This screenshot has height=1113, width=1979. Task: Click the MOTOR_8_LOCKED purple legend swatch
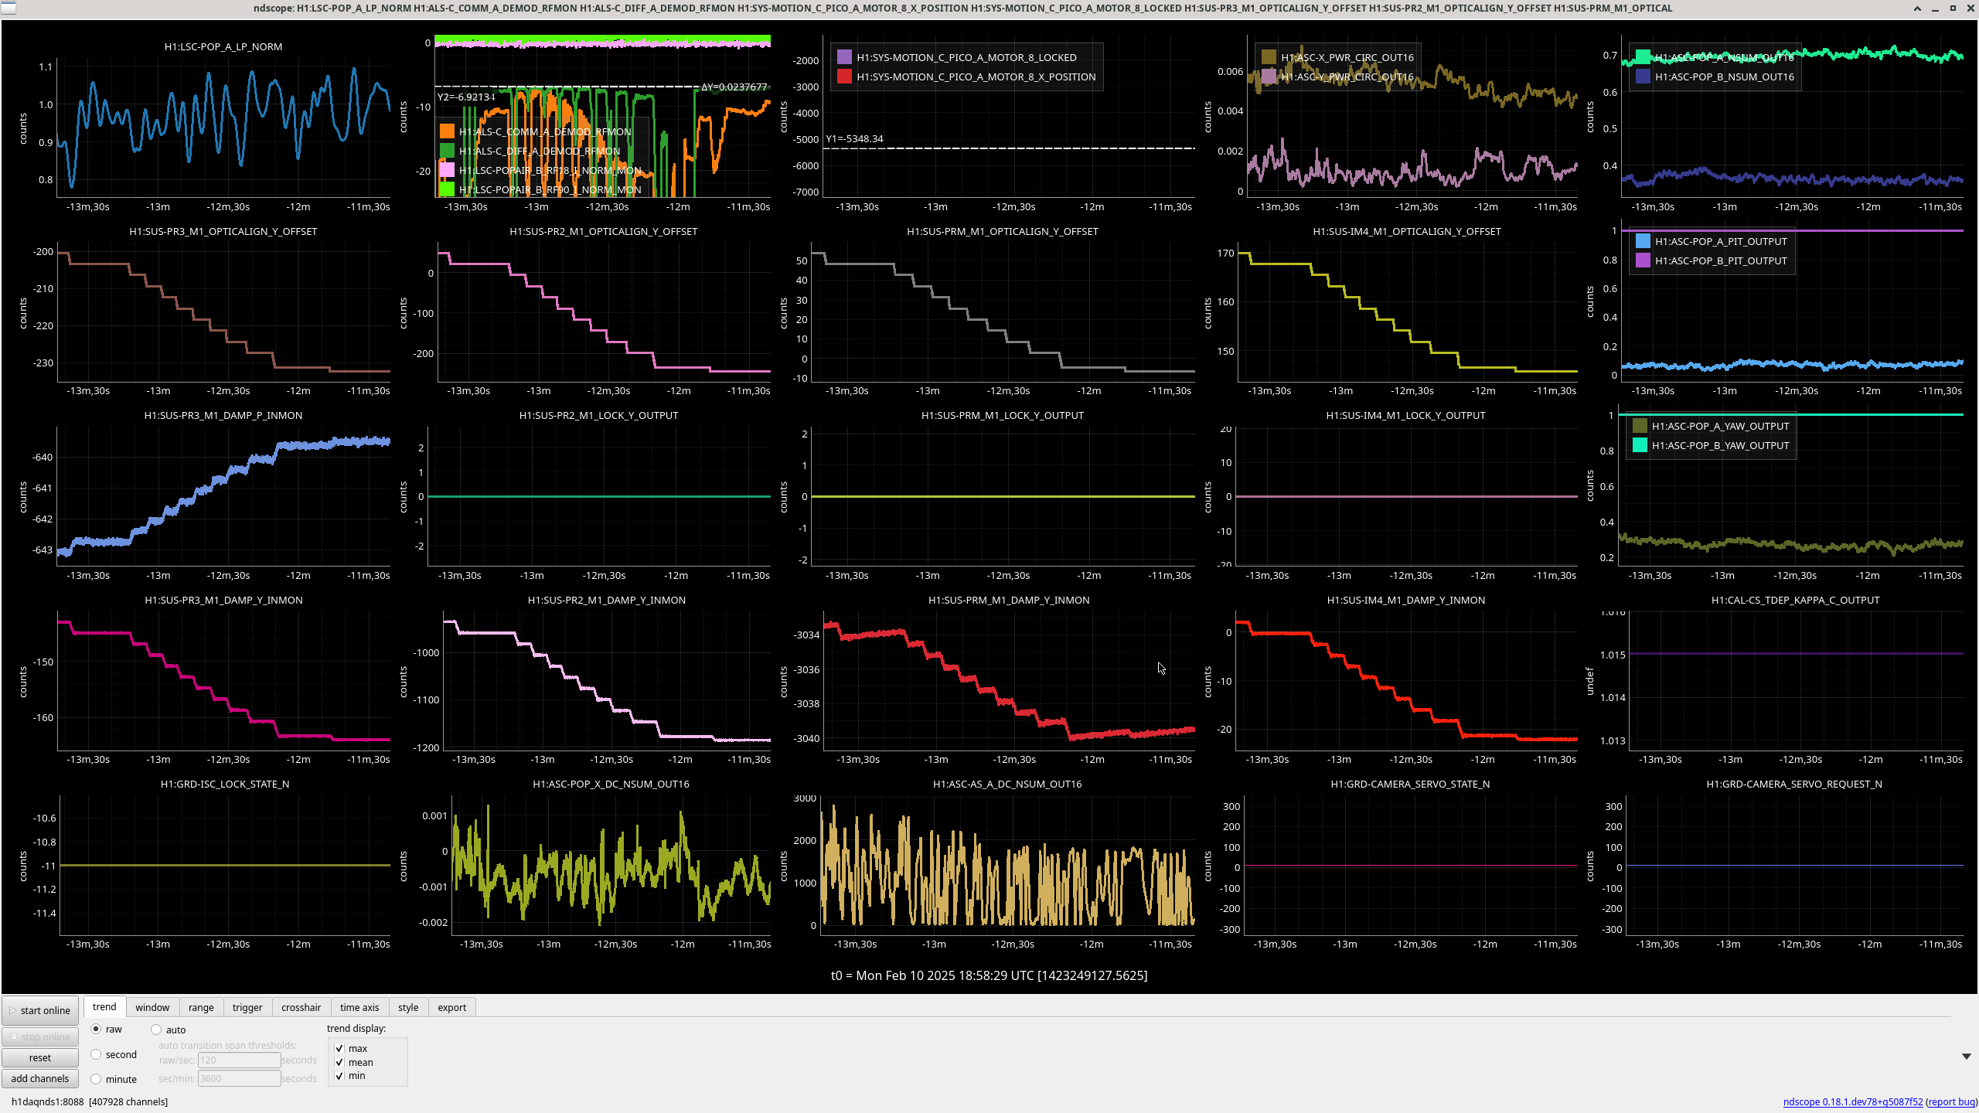844,57
